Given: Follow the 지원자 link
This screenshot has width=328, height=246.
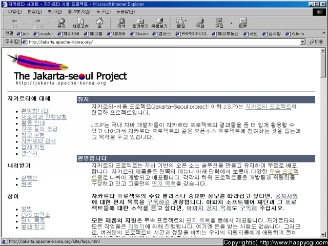Looking at the screenshot, I should click(136, 227).
